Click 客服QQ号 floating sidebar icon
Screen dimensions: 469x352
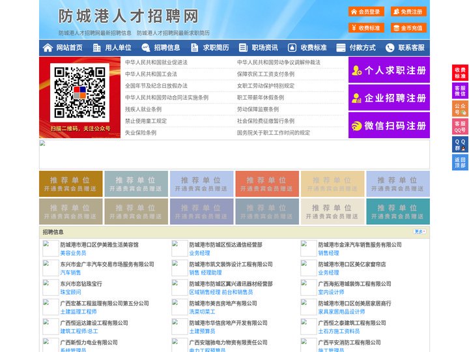pyautogui.click(x=460, y=126)
